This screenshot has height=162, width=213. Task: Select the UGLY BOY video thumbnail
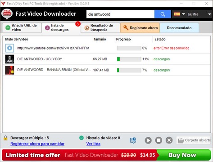pyautogui.click(x=9, y=59)
